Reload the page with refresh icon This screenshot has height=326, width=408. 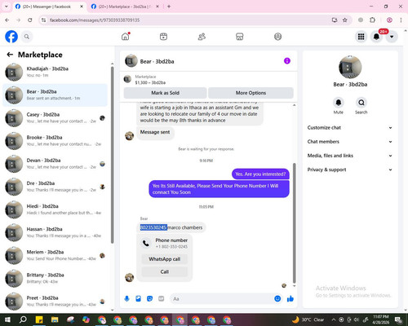pyautogui.click(x=30, y=20)
